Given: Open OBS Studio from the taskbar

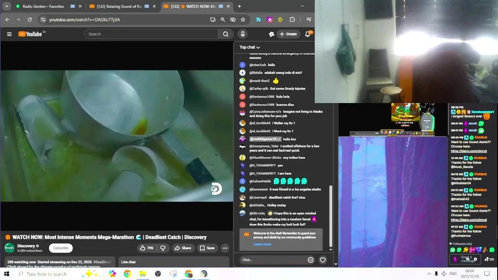Looking at the screenshot, I should click(x=158, y=274).
